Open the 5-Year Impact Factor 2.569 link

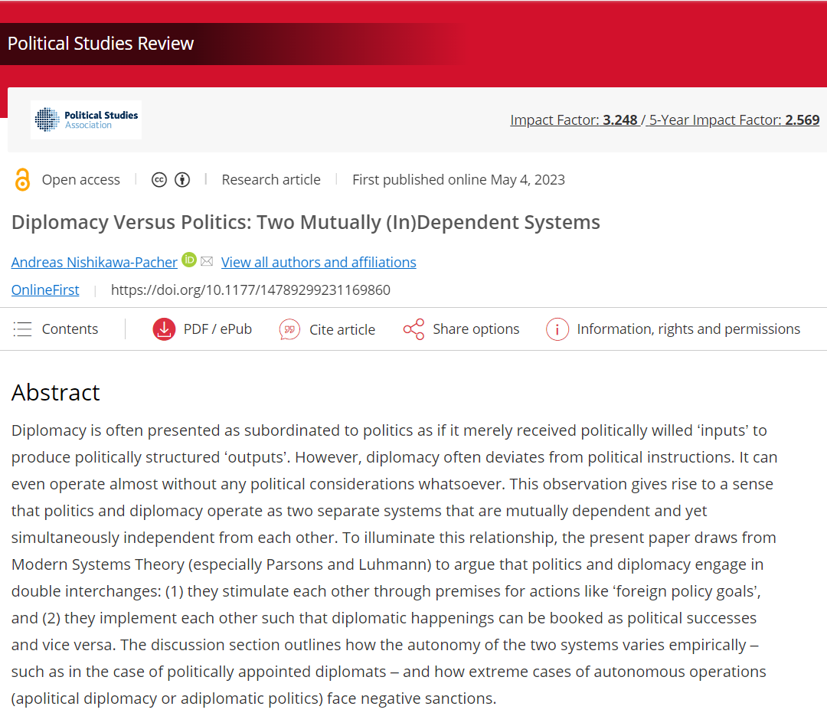[734, 120]
